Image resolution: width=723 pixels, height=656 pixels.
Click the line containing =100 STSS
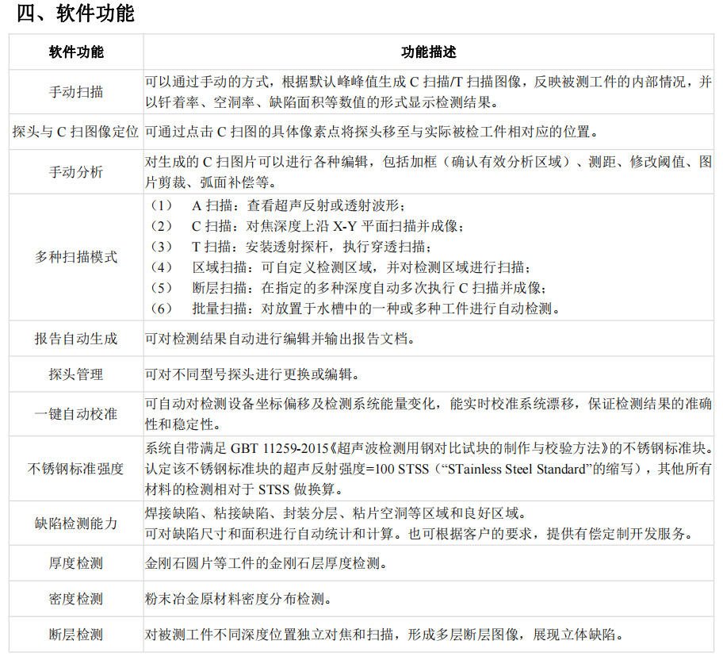[x=428, y=469]
